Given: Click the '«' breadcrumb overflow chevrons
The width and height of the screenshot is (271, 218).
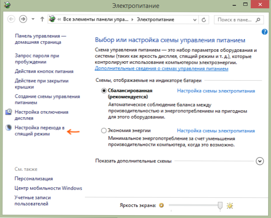Looking at the screenshot, I should point(59,19).
